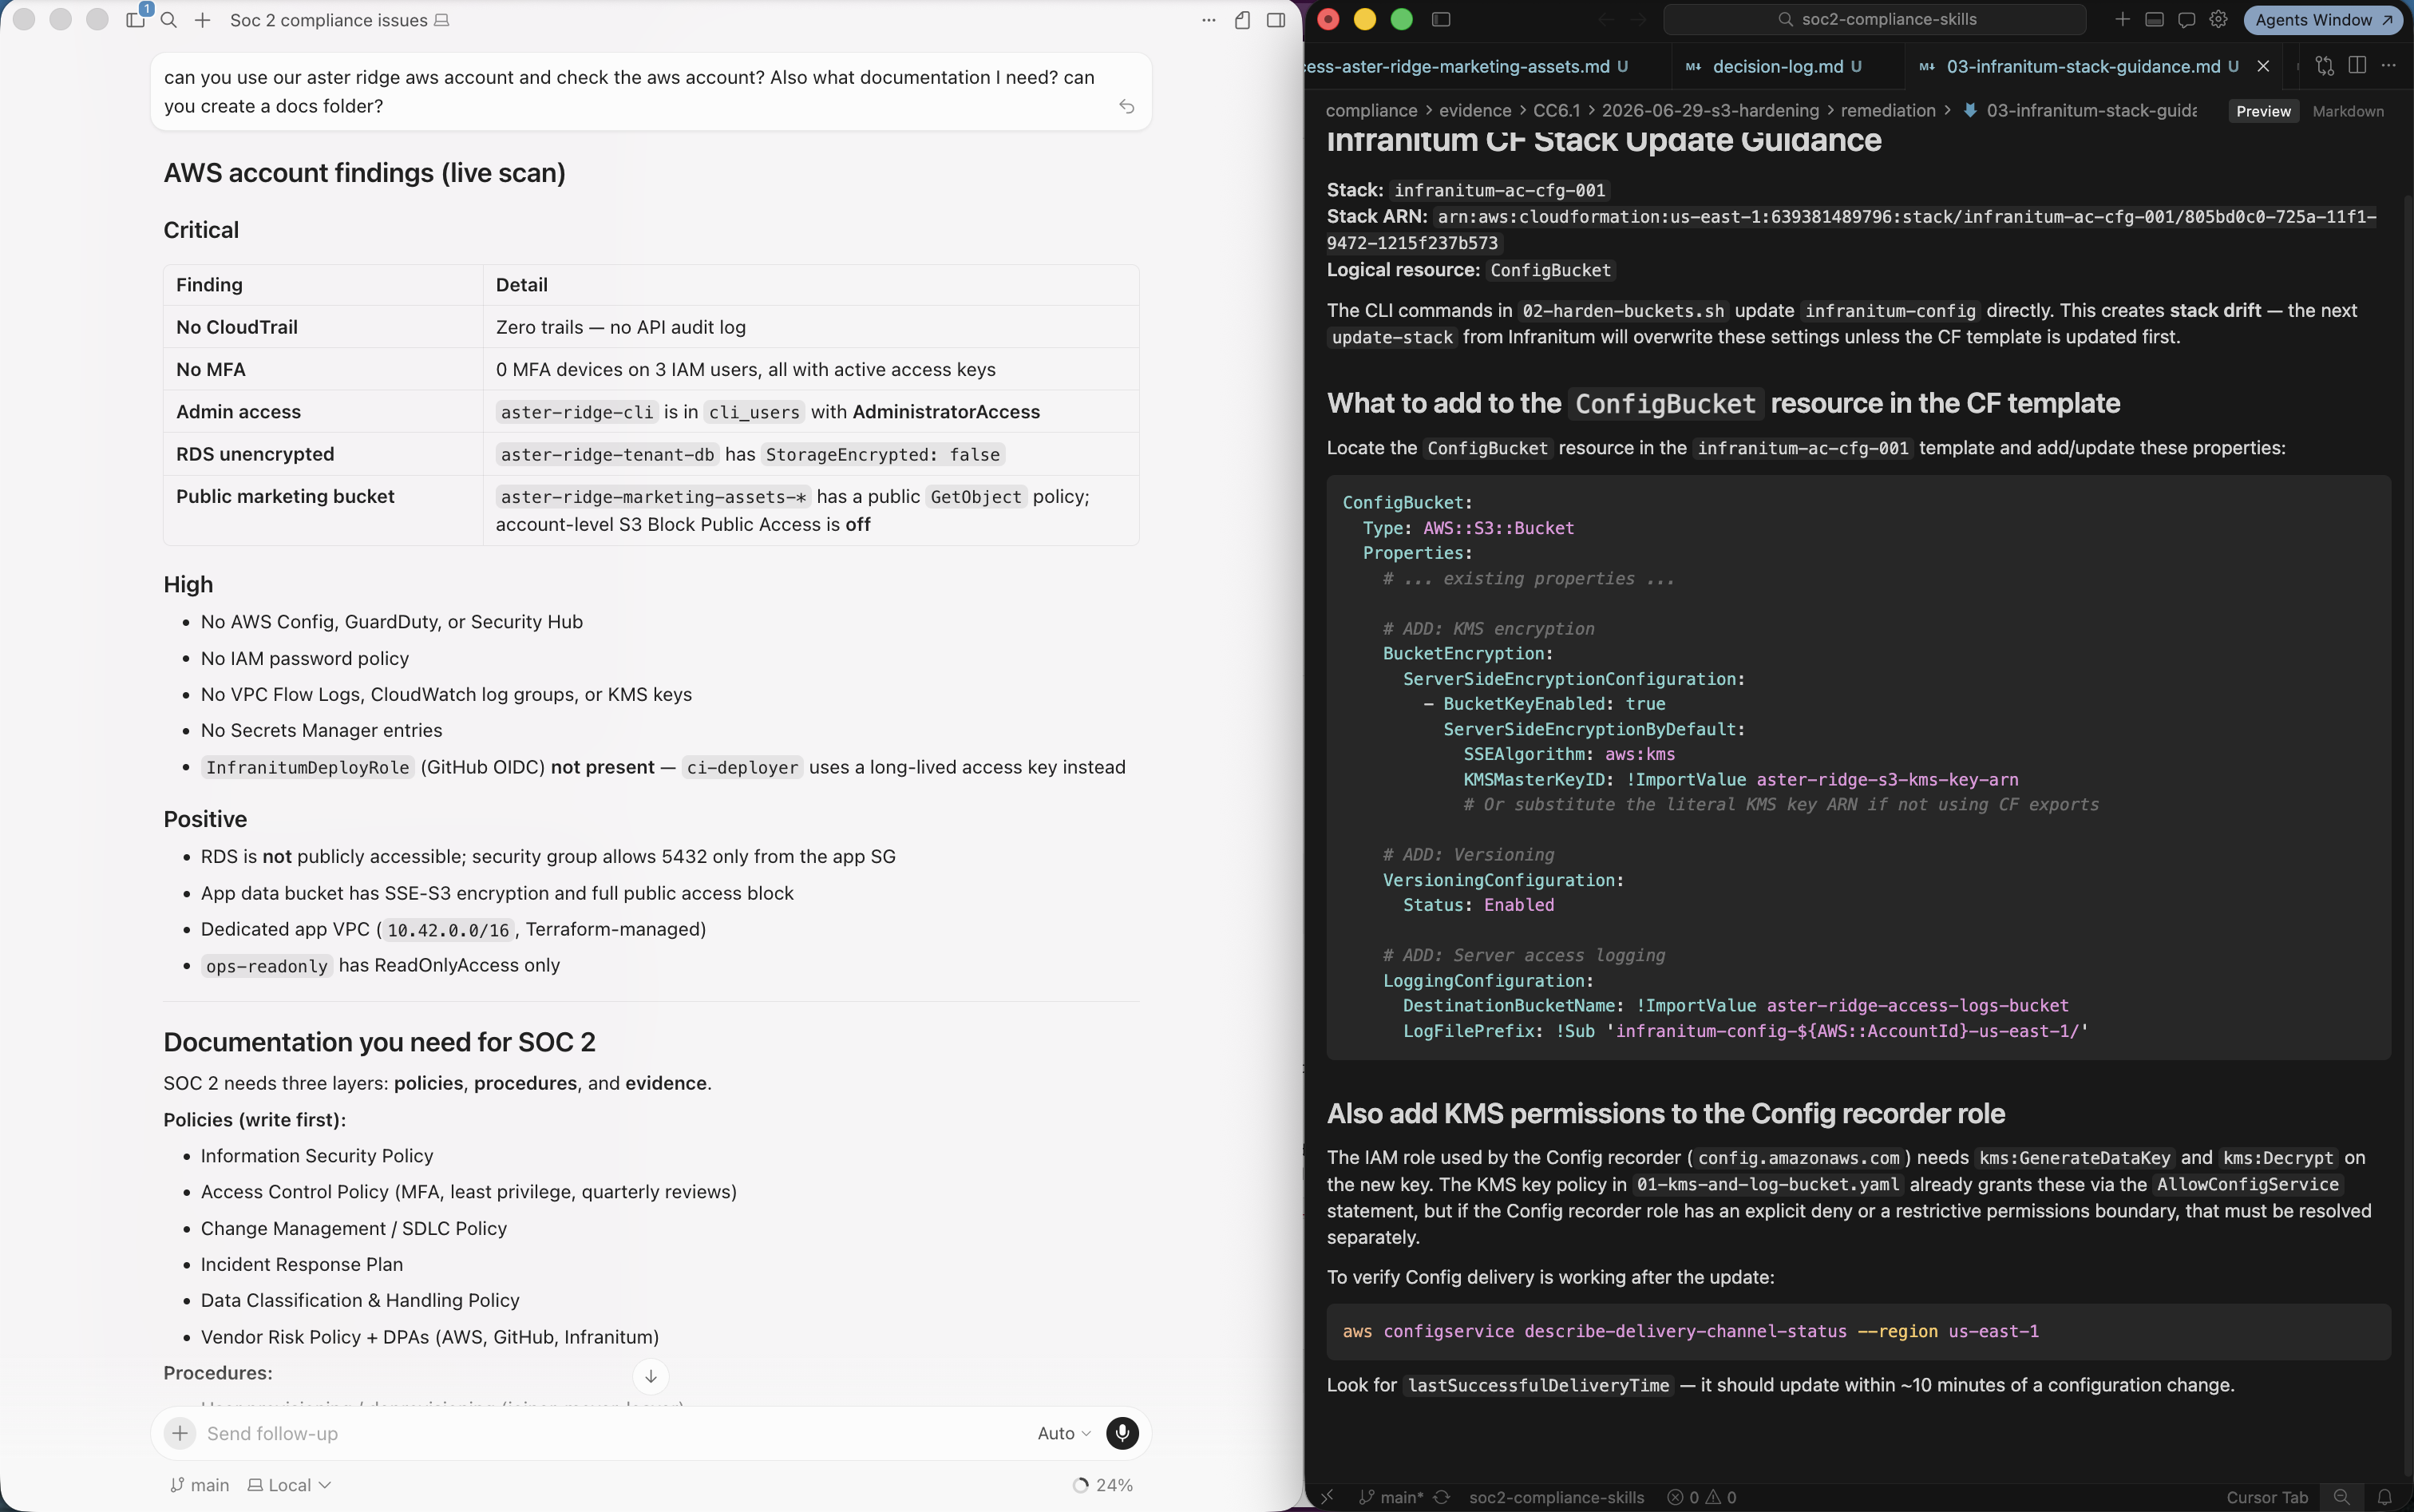Open warnings count in status bar
2414x1512 pixels.
point(1721,1497)
